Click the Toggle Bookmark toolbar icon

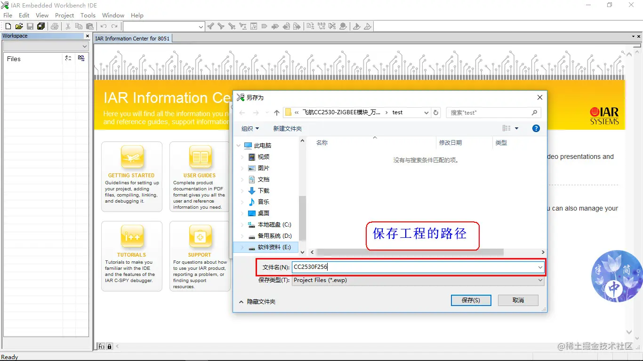pyautogui.click(x=264, y=26)
